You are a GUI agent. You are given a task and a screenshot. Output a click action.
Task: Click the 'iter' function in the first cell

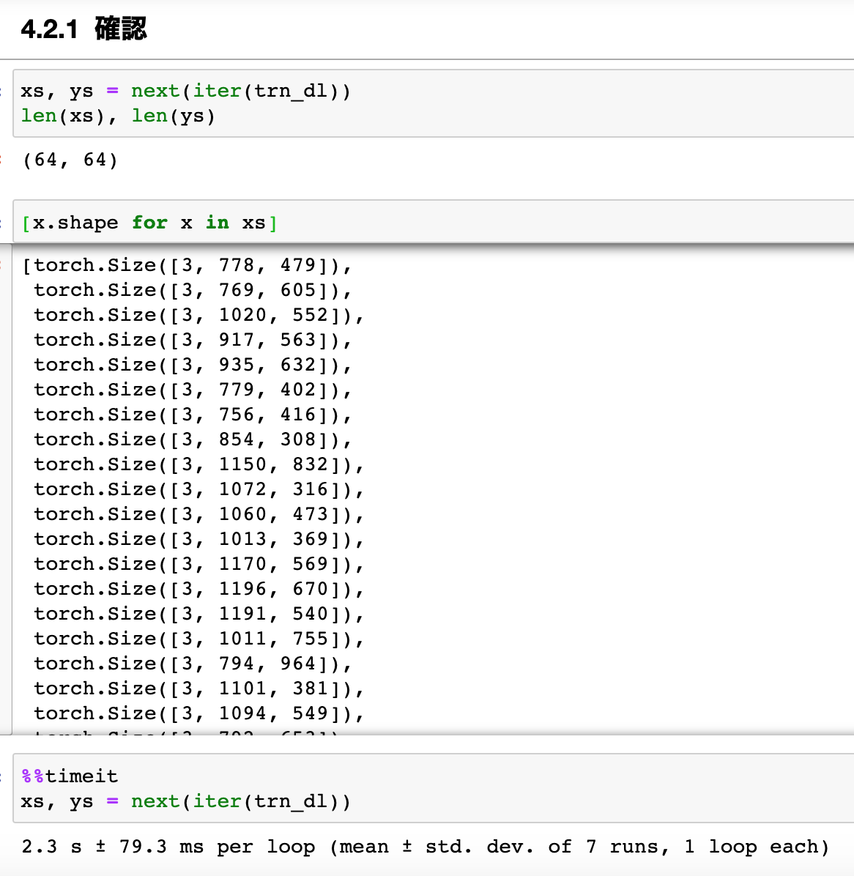point(217,91)
